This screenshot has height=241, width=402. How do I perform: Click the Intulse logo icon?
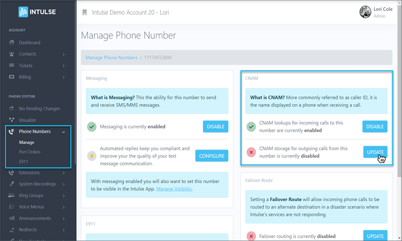click(23, 12)
